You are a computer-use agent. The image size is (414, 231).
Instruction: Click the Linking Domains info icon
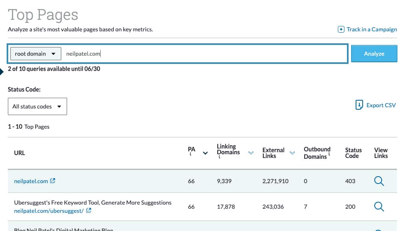click(x=219, y=157)
